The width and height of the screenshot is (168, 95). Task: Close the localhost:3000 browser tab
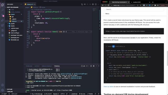coord(150,2)
